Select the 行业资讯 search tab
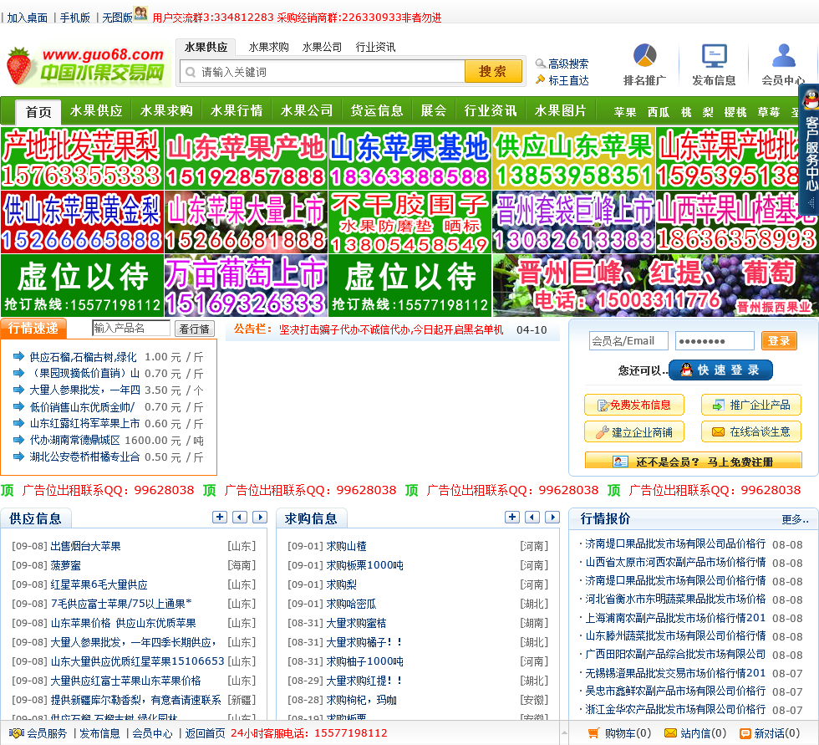 point(375,47)
